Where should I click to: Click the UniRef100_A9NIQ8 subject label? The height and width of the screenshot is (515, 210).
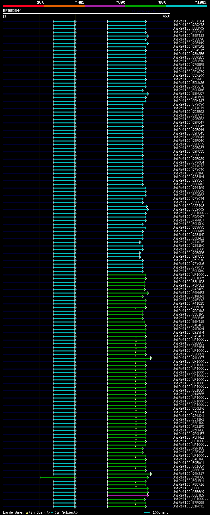(x=188, y=449)
